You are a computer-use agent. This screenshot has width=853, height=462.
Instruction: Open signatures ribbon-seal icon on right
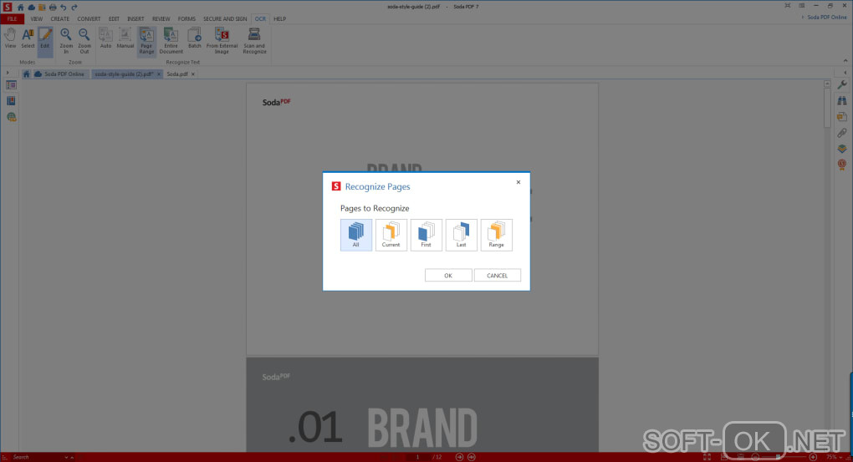click(842, 164)
